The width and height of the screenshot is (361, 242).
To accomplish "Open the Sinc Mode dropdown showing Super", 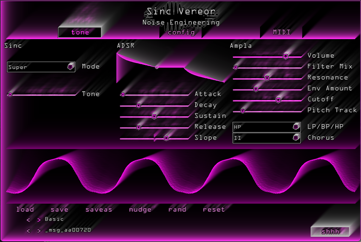I will pos(41,67).
